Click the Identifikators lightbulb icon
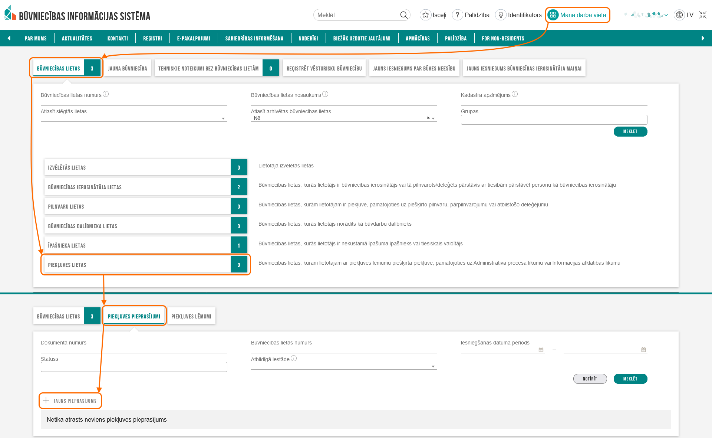The height and width of the screenshot is (438, 712). click(x=501, y=15)
